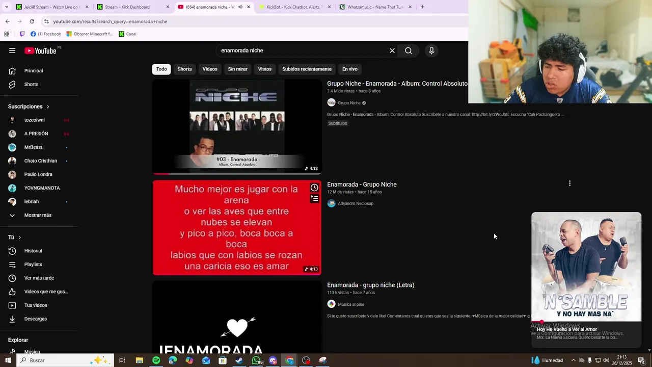This screenshot has width=652, height=367.
Task: Select the Videos filter chip
Action: [210, 69]
